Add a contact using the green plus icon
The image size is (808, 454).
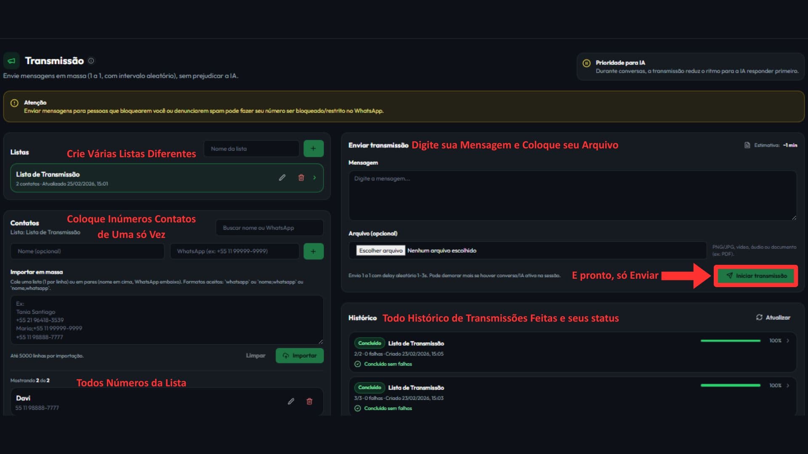(x=313, y=251)
